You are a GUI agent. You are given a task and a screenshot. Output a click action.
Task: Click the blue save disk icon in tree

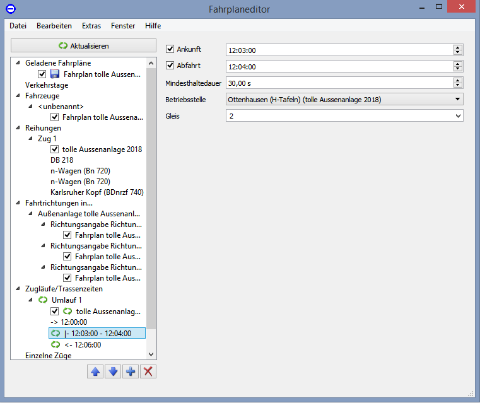point(55,74)
